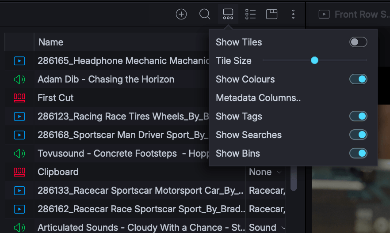Screen dimensions: 390x233
Task: Switch off the Show Bins toggle
Action: [x=358, y=154]
